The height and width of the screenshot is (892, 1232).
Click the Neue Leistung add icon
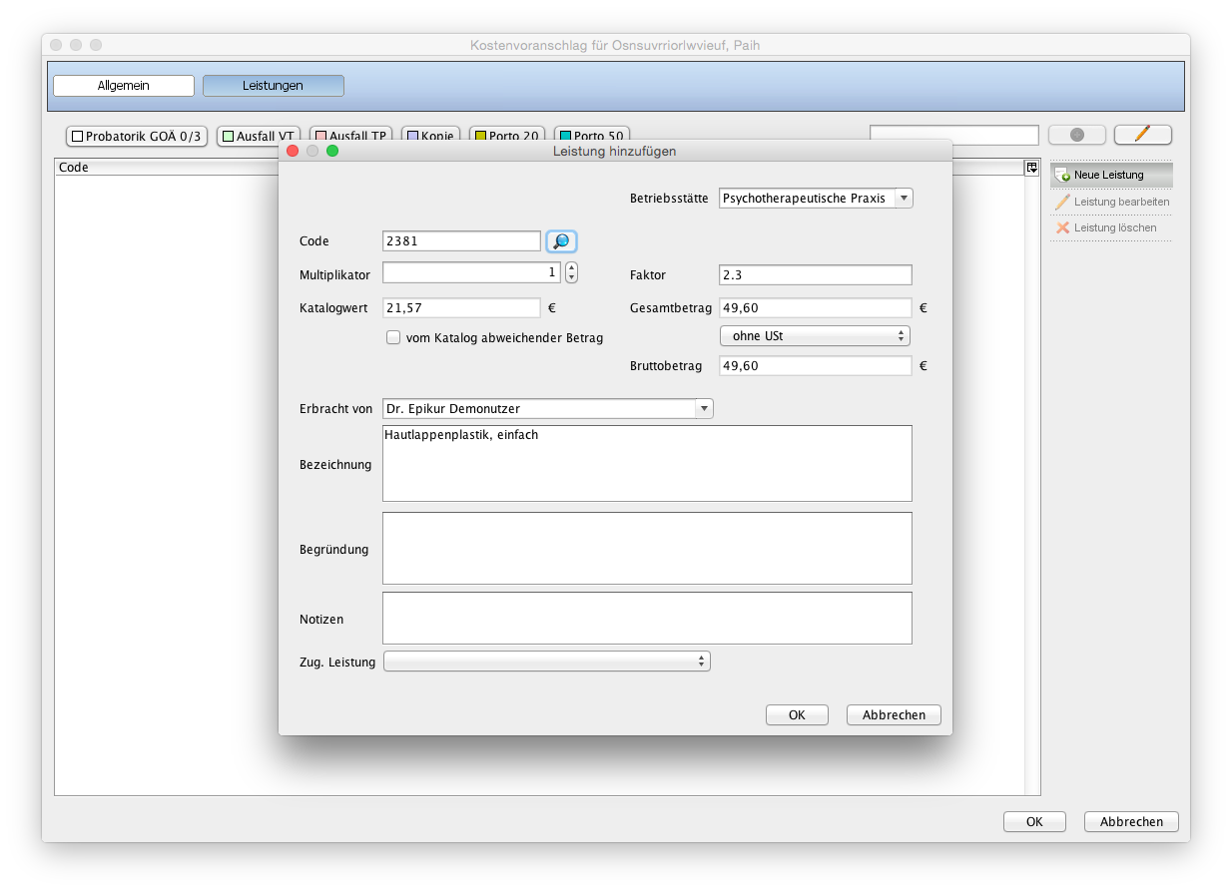(1062, 175)
